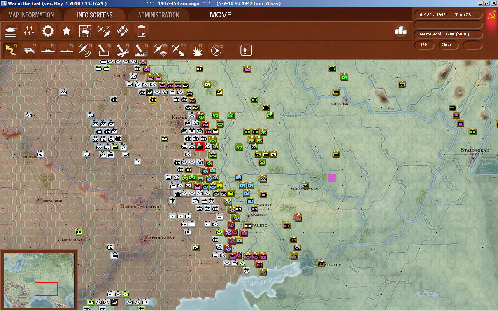Image resolution: width=498 pixels, height=311 pixels.
Task: Select F7 bomb airfield mode
Action: pyautogui.click(x=123, y=50)
